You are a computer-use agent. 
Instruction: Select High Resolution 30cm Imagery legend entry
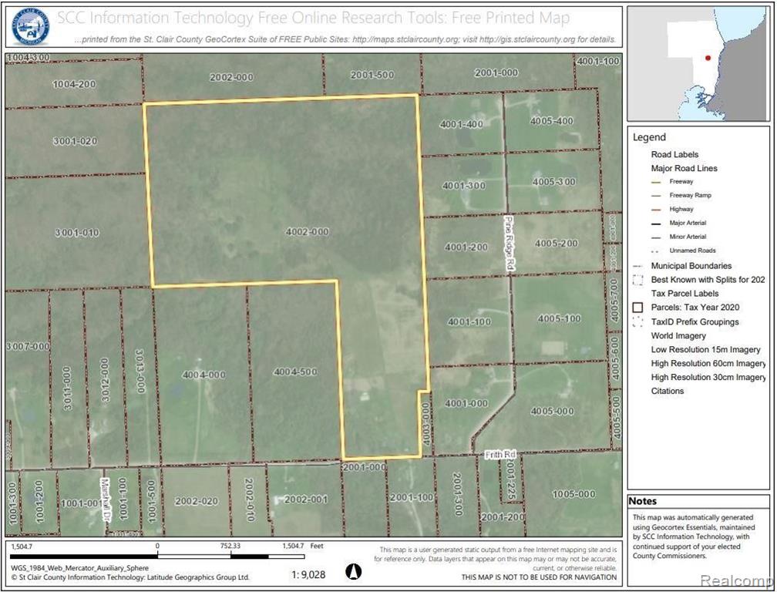708,377
